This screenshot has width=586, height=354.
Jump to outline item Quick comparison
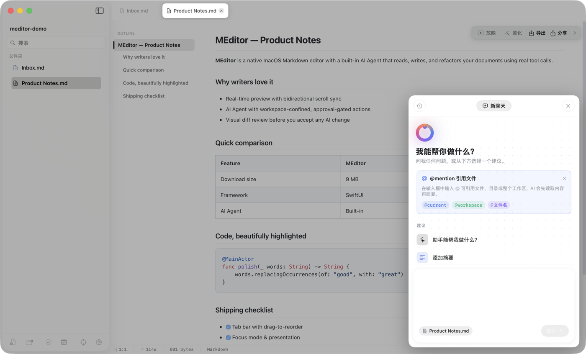[x=143, y=70]
